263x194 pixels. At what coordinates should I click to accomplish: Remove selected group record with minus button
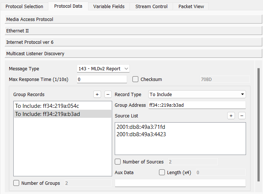pyautogui.click(x=108, y=95)
